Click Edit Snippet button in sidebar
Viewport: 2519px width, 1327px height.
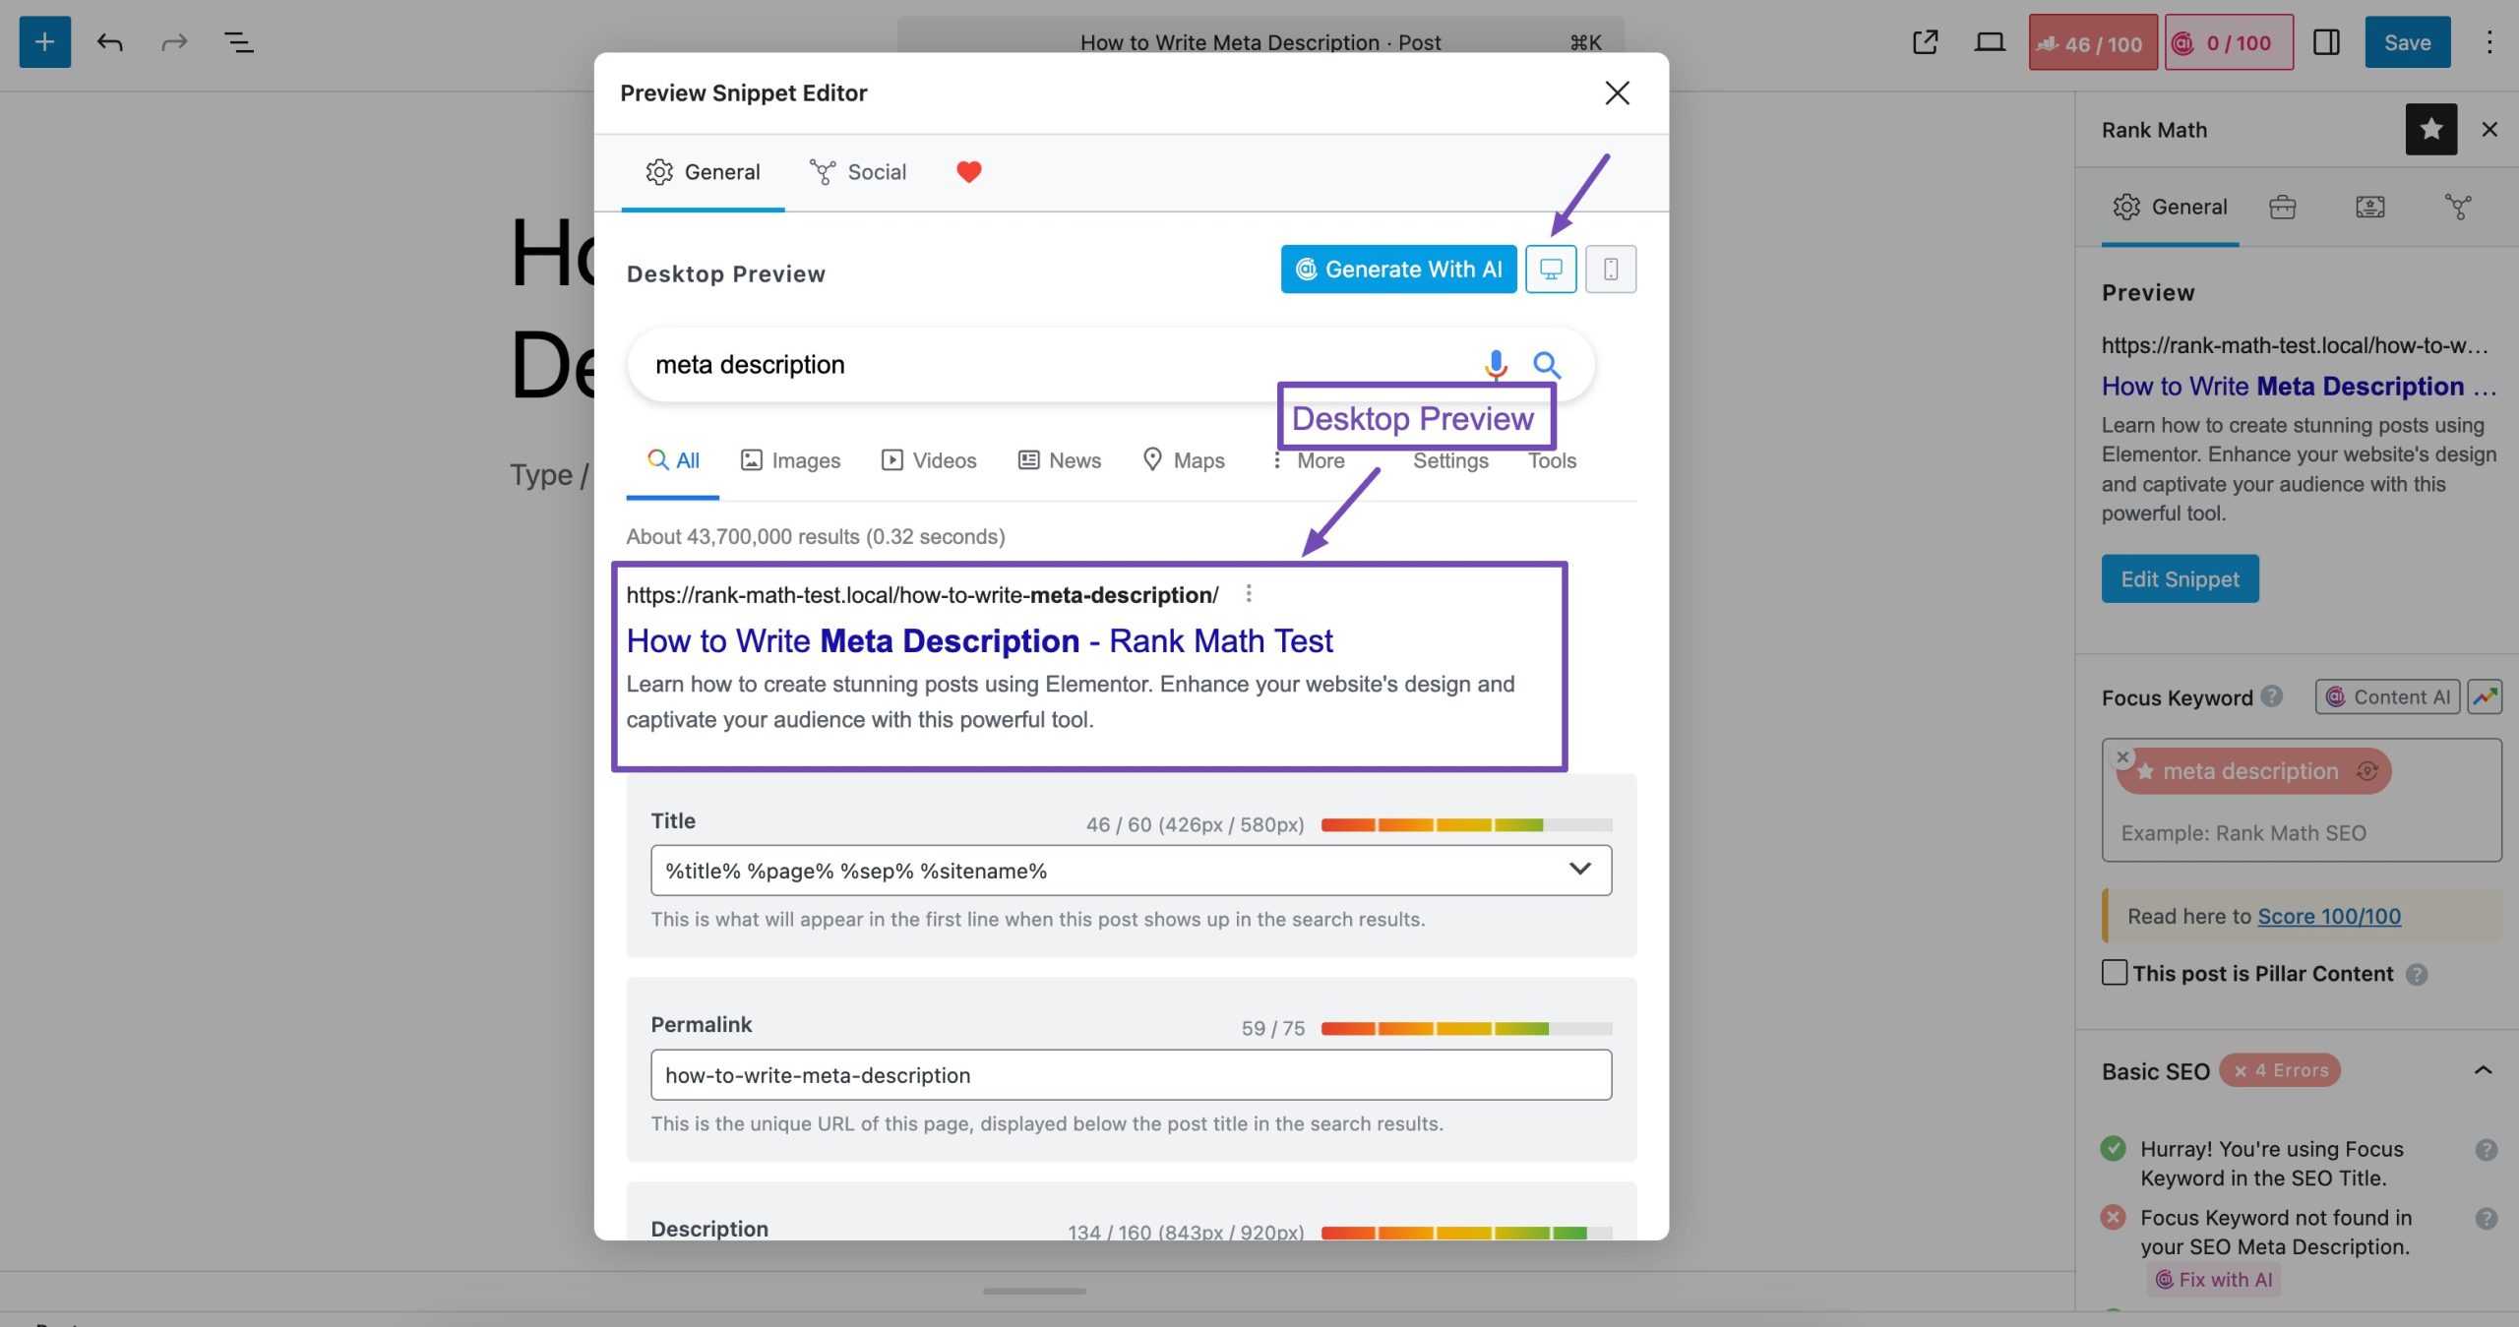click(2180, 579)
